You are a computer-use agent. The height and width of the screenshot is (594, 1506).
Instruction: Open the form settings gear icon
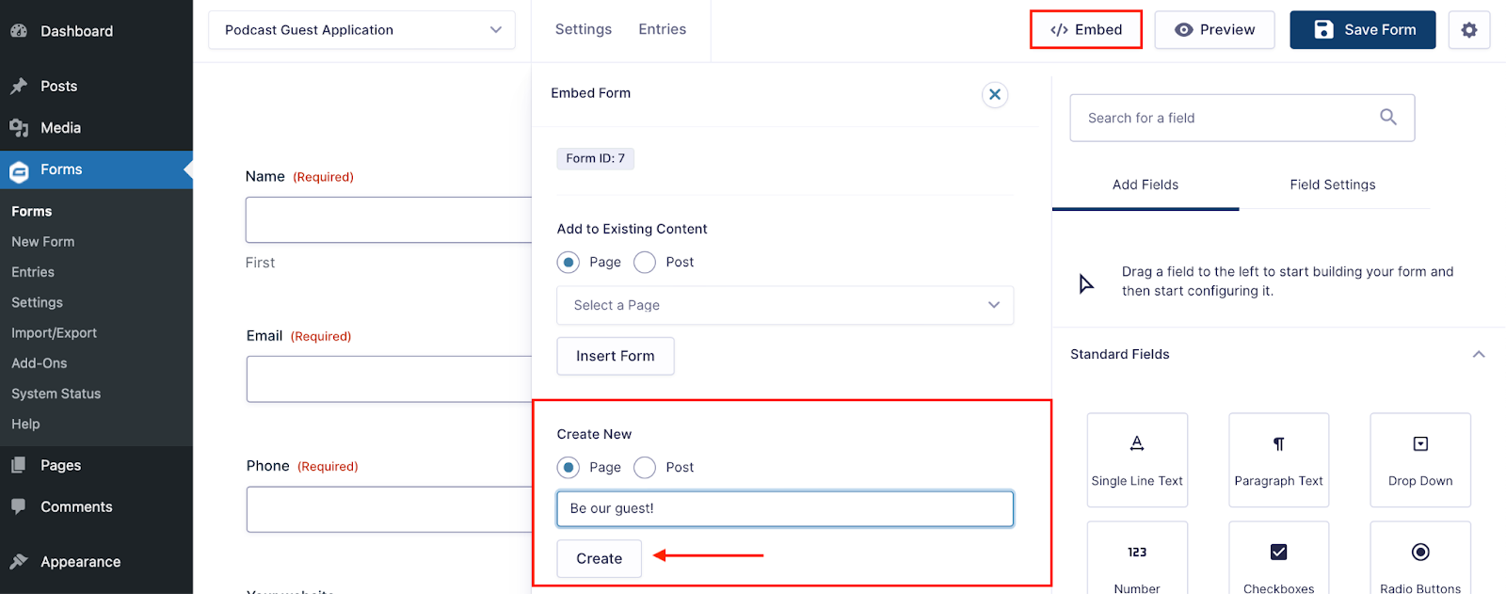[x=1468, y=30]
